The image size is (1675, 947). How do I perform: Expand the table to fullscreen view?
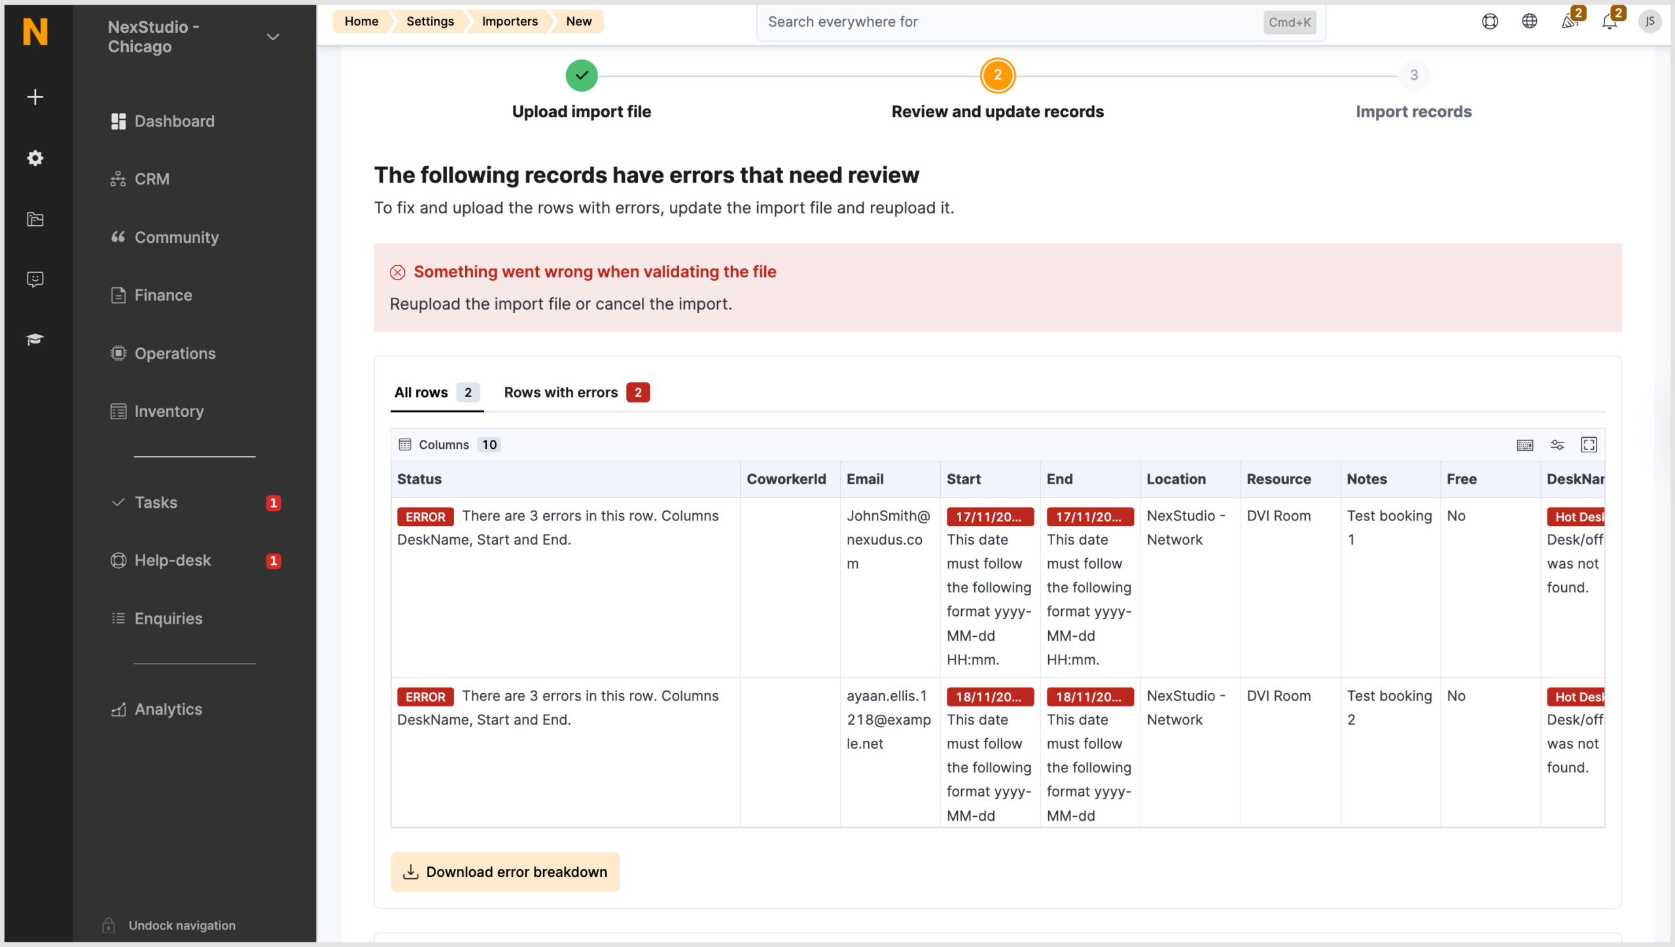pos(1590,444)
